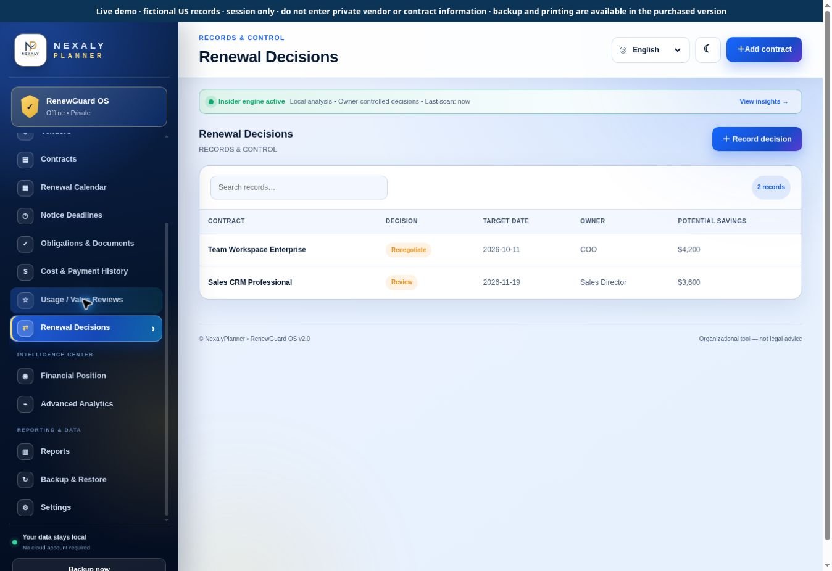Viewport: 832px width, 571px height.
Task: Click the Sales Director owner cell
Action: [603, 282]
